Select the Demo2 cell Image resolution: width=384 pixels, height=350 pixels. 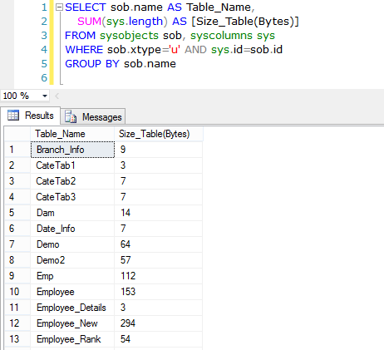click(72, 260)
